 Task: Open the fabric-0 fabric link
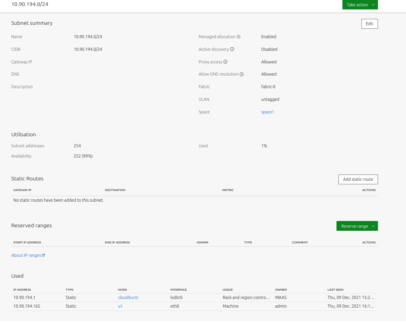(x=268, y=87)
